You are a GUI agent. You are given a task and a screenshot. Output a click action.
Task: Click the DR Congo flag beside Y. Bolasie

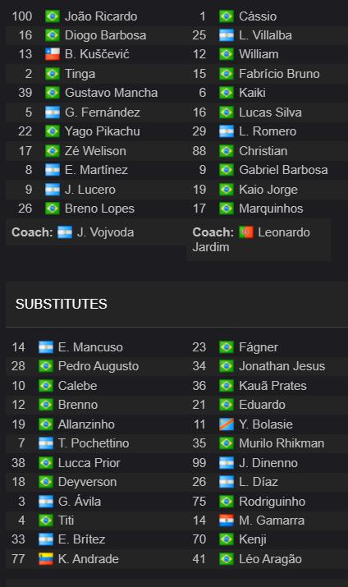click(x=227, y=424)
